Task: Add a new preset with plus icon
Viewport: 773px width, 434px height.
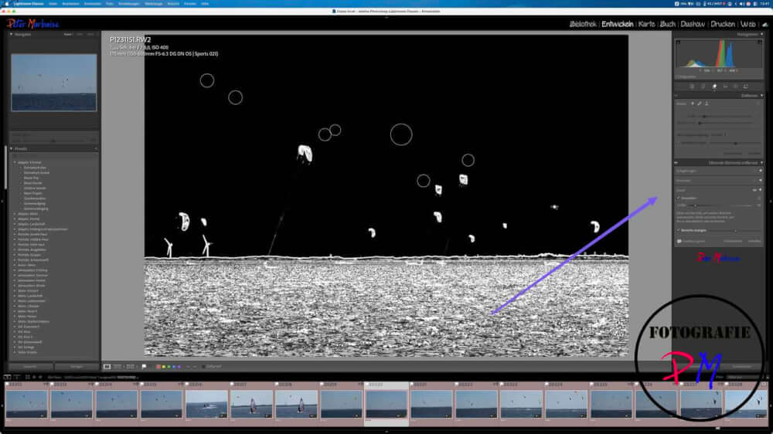Action: click(96, 148)
